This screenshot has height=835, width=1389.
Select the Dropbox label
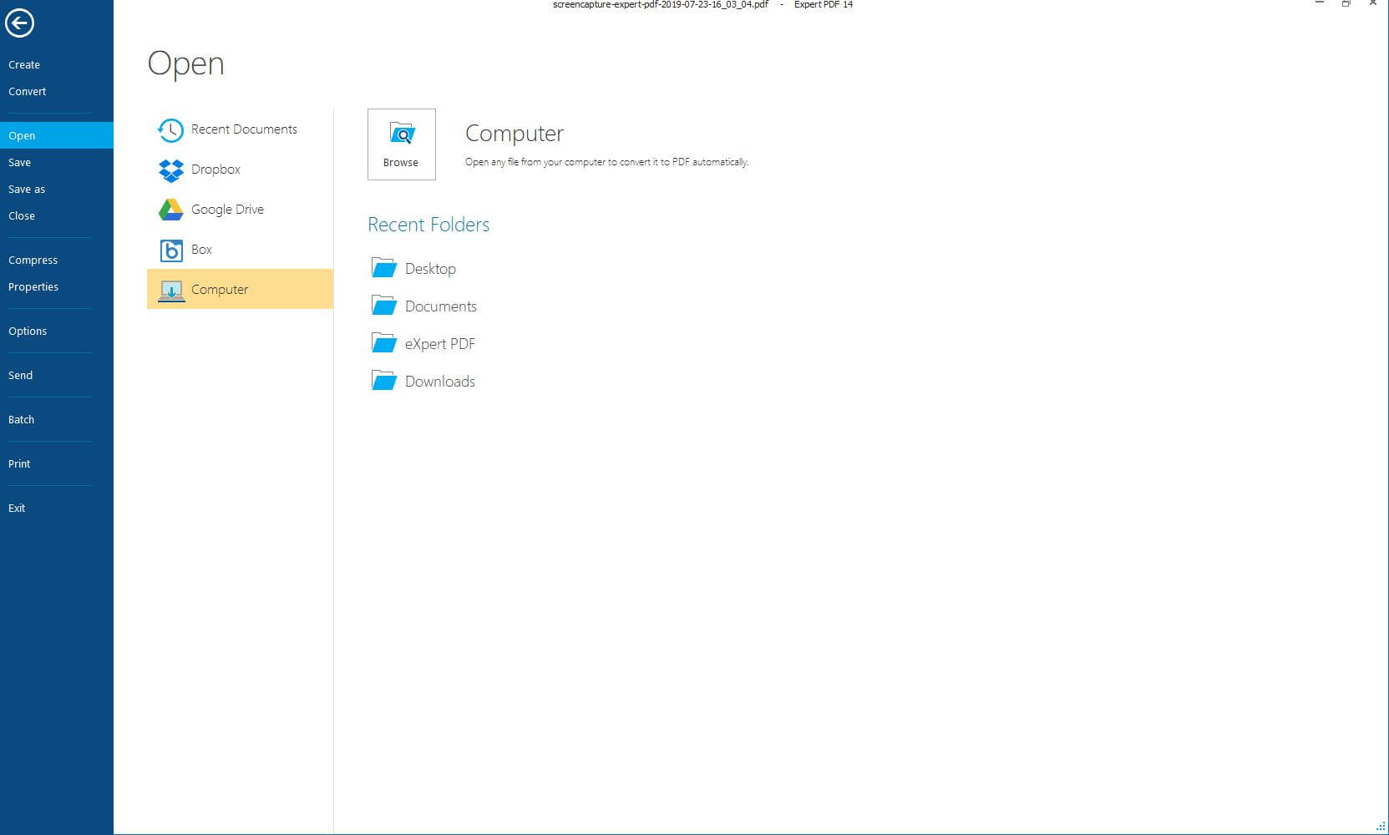point(215,170)
